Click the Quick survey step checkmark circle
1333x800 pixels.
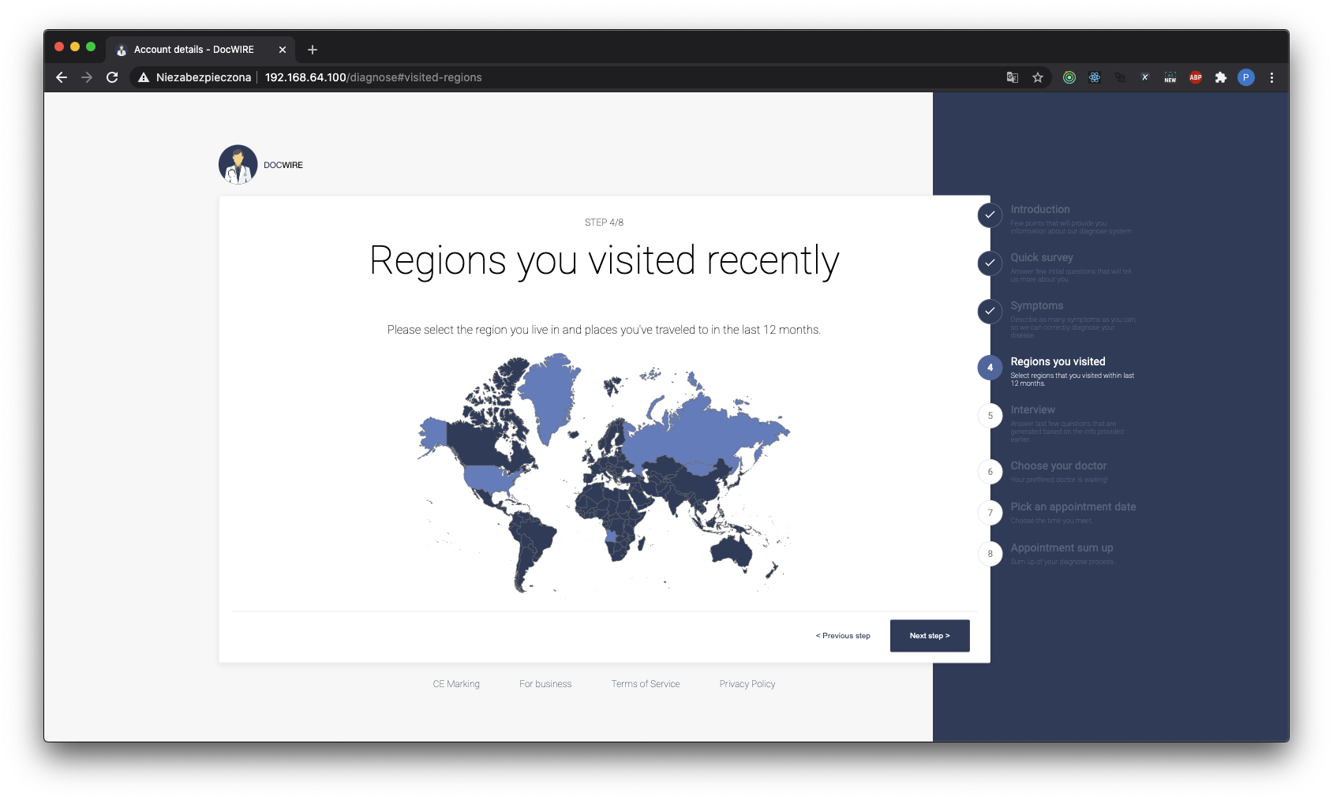tap(990, 263)
